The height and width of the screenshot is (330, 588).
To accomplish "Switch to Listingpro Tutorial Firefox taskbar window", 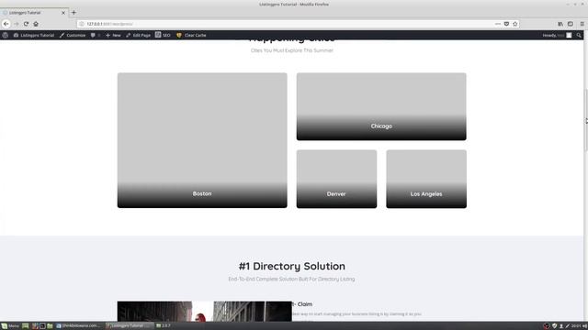I will point(129,326).
